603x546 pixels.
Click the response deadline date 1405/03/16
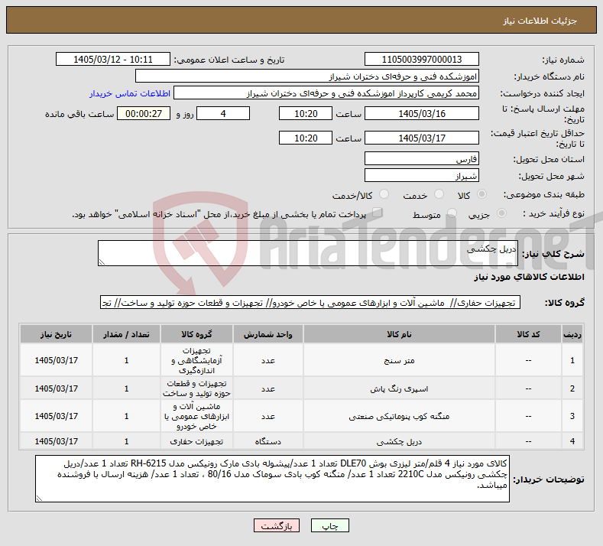421,113
